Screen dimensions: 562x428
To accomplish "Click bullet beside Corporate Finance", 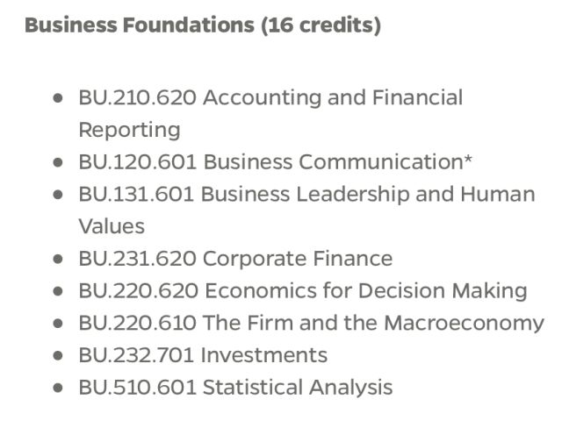I will coord(58,259).
